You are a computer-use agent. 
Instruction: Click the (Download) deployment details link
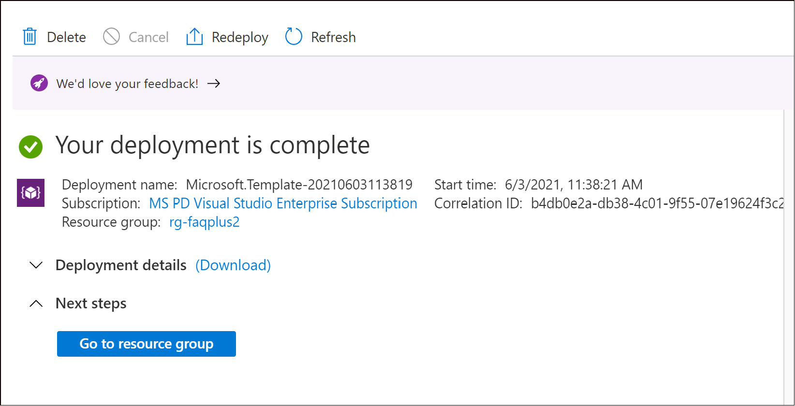233,265
